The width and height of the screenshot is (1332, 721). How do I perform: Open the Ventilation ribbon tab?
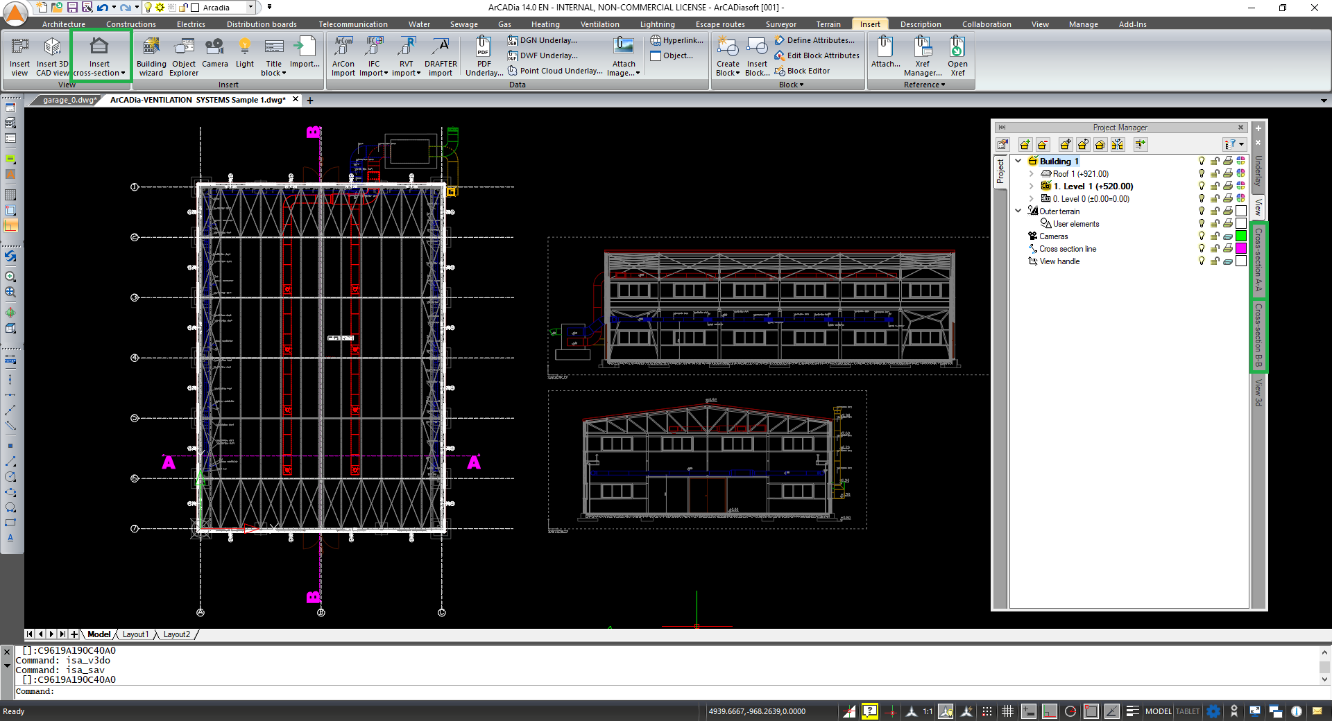click(x=599, y=24)
